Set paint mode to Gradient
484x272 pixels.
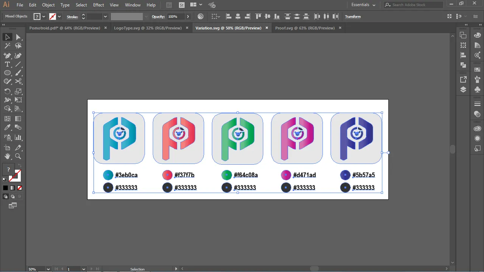(12, 188)
